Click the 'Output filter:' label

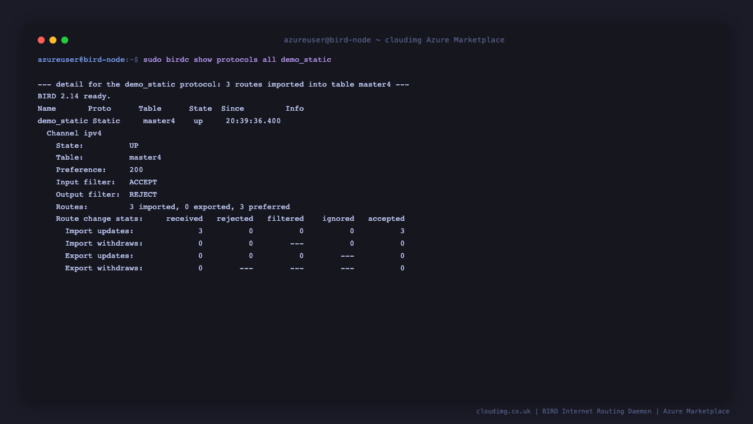(x=88, y=194)
